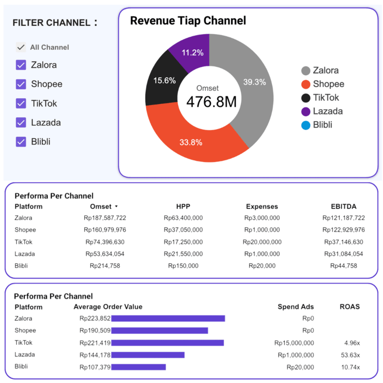Viewport: 383px width, 383px height.
Task: Deselect the Blibli channel checkbox
Action: tap(21, 142)
